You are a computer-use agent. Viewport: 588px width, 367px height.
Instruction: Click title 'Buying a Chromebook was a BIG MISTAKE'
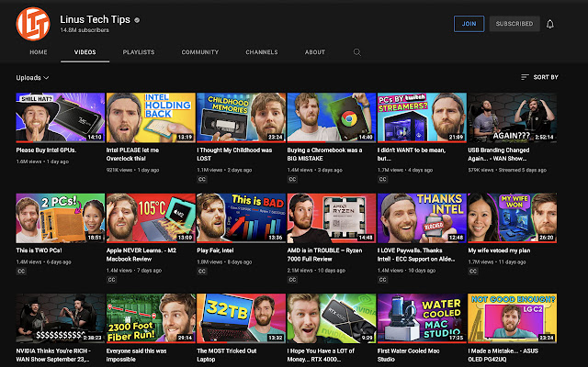point(324,154)
